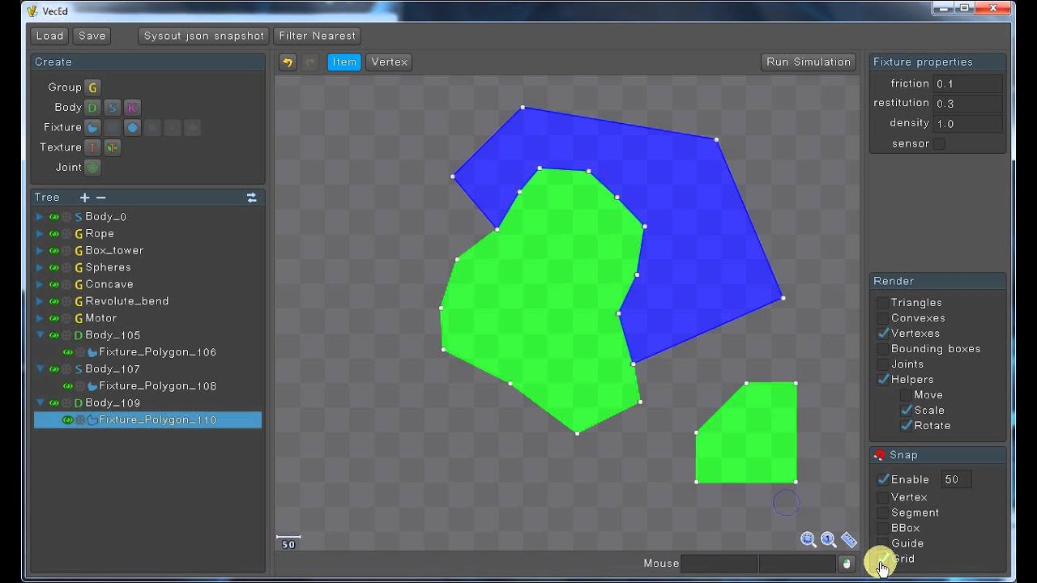Screen dimensions: 1037x583
Task: Click the gear icon in Fixture_Polygon_106 row
Action: point(80,352)
